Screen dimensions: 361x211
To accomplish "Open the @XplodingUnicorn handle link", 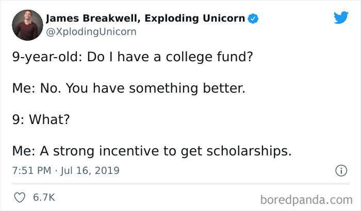I will point(91,31).
